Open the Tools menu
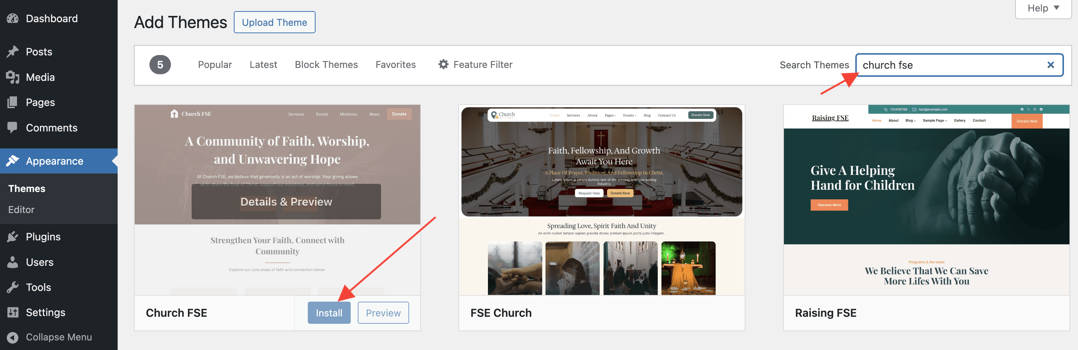The image size is (1078, 350). click(x=58, y=287)
